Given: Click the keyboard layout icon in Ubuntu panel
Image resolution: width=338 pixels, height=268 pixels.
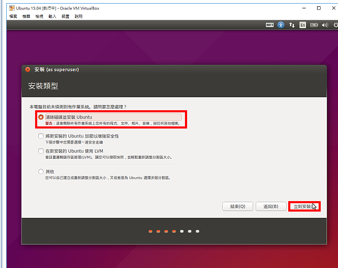Looking at the screenshot, I should 269,25.
